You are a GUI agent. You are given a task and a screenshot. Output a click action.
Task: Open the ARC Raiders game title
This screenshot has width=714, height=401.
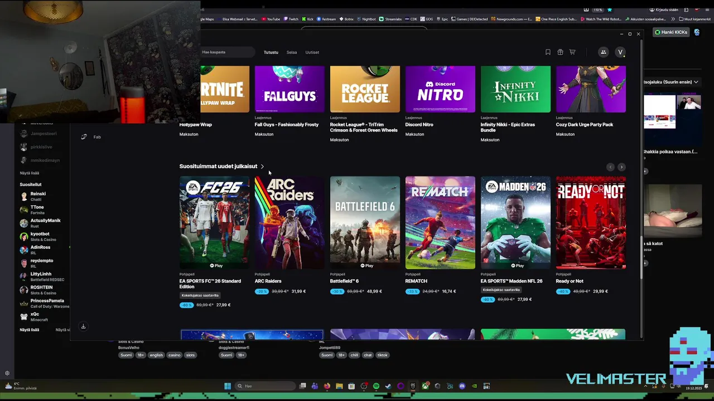click(268, 281)
